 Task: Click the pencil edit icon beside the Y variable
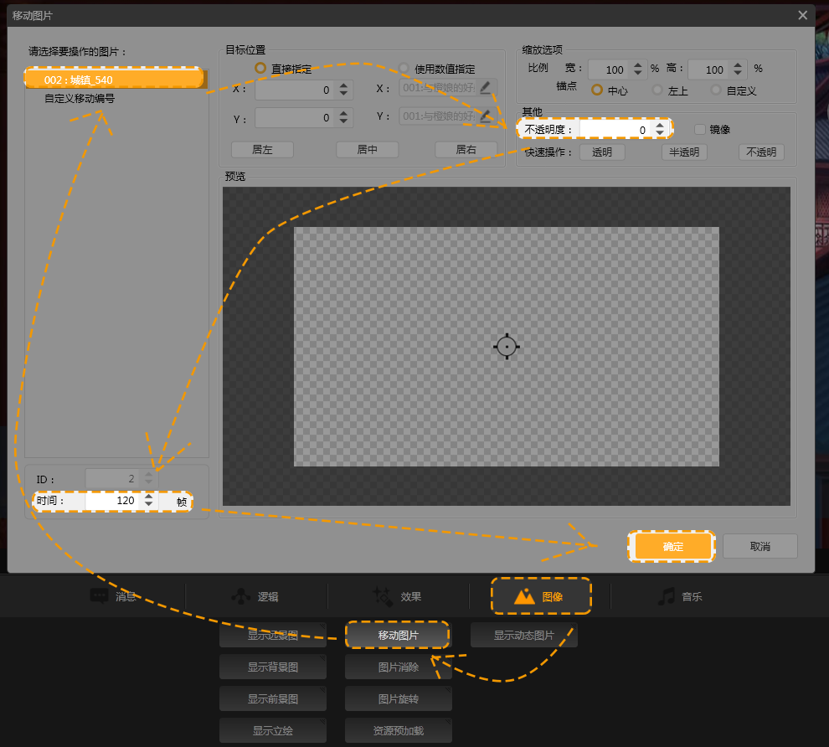(485, 116)
